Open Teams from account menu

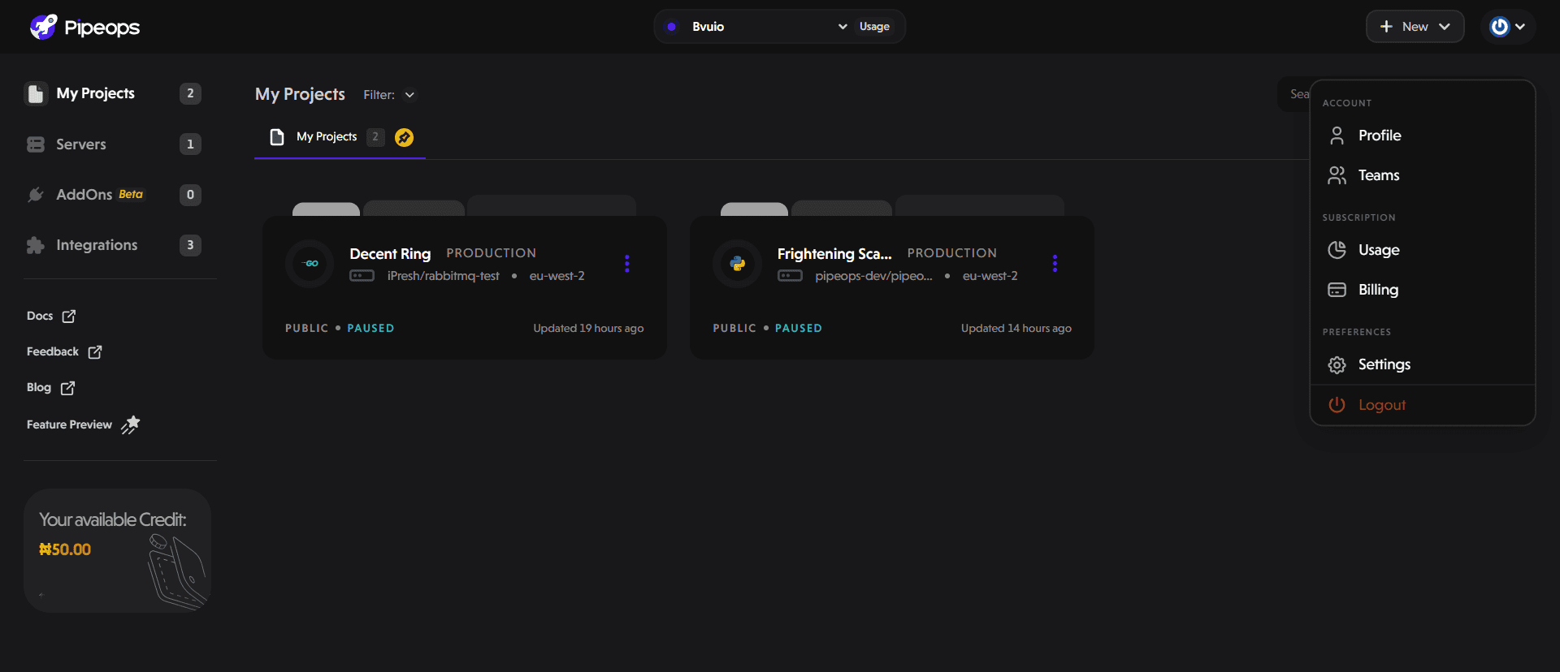(x=1422, y=175)
